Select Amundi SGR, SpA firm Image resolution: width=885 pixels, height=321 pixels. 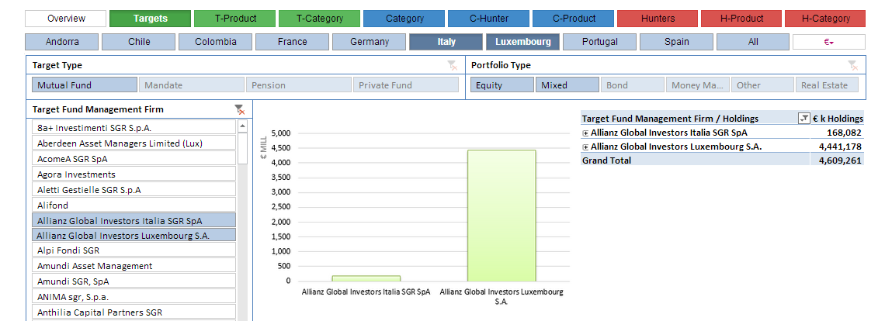point(134,281)
